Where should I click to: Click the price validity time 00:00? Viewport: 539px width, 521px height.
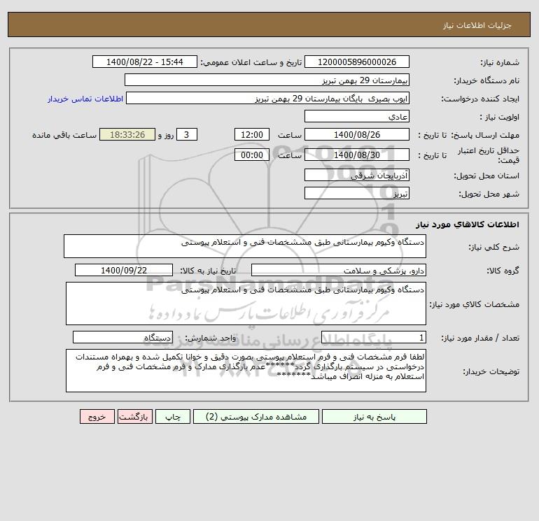[x=251, y=155]
